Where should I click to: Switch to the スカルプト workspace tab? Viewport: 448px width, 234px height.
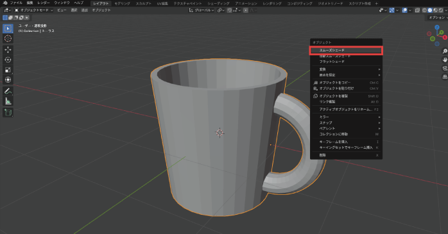point(143,3)
